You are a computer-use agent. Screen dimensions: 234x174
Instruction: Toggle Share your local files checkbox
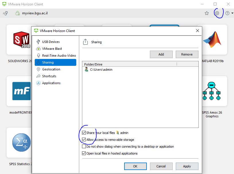click(84, 133)
